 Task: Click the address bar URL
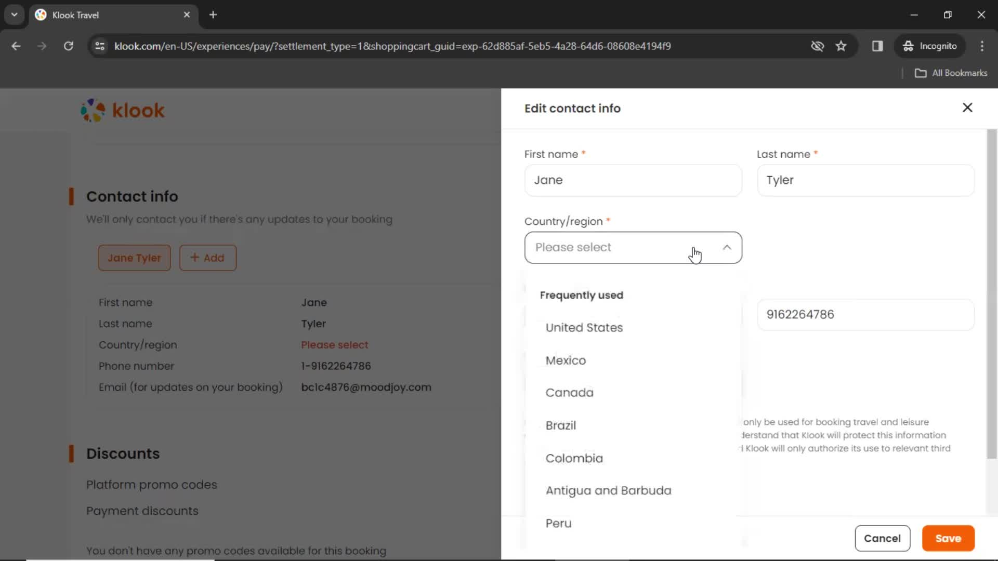tap(392, 46)
